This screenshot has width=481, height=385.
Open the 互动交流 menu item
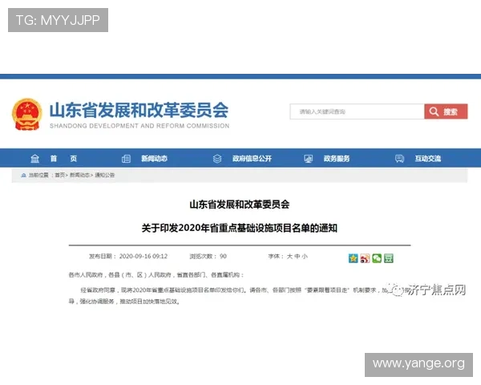[x=428, y=159]
